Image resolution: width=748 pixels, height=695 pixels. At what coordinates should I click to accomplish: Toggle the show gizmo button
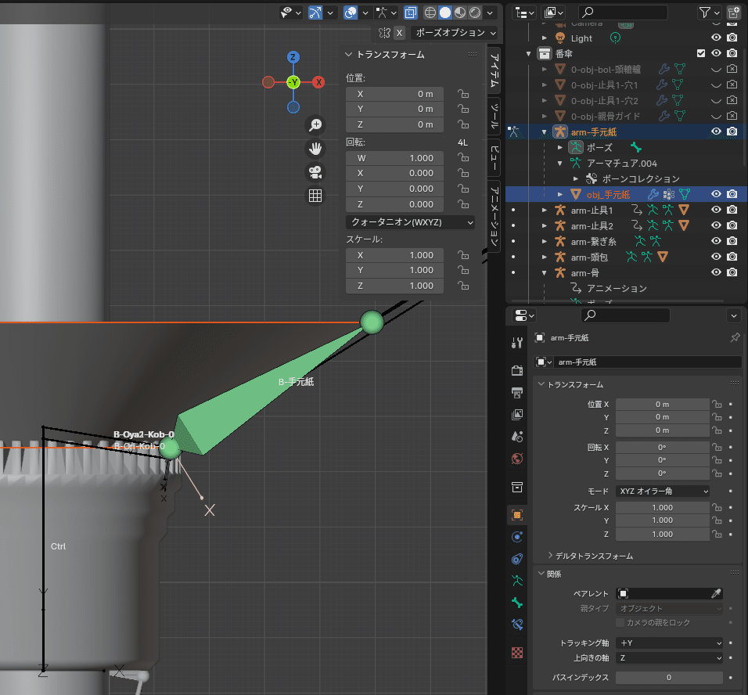coord(315,13)
